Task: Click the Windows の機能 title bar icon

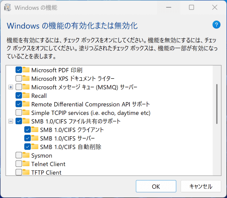Action: click(7, 7)
